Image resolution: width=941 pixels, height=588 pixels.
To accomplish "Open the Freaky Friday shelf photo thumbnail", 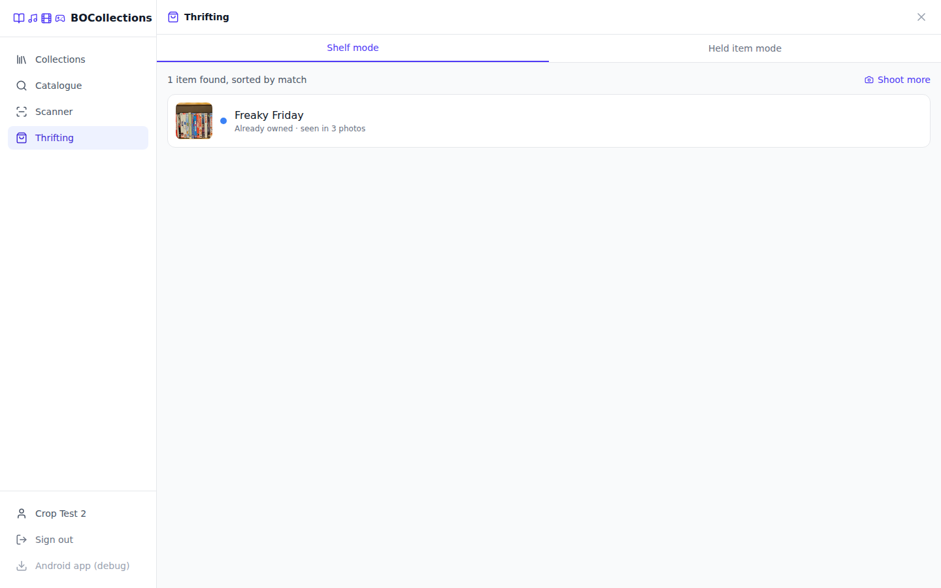I will 194,121.
